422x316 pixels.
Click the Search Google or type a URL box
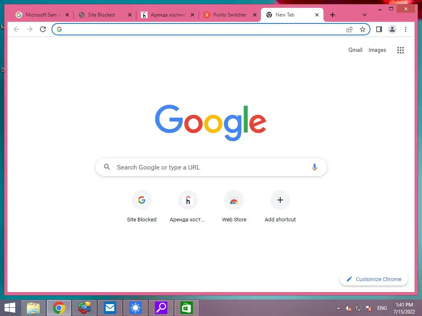click(x=211, y=167)
